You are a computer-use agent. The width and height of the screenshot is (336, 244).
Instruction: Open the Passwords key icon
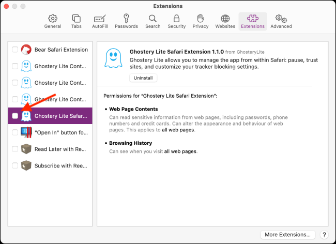coord(126,19)
